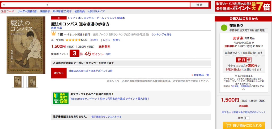Focus the search text field

[x=119, y=5]
